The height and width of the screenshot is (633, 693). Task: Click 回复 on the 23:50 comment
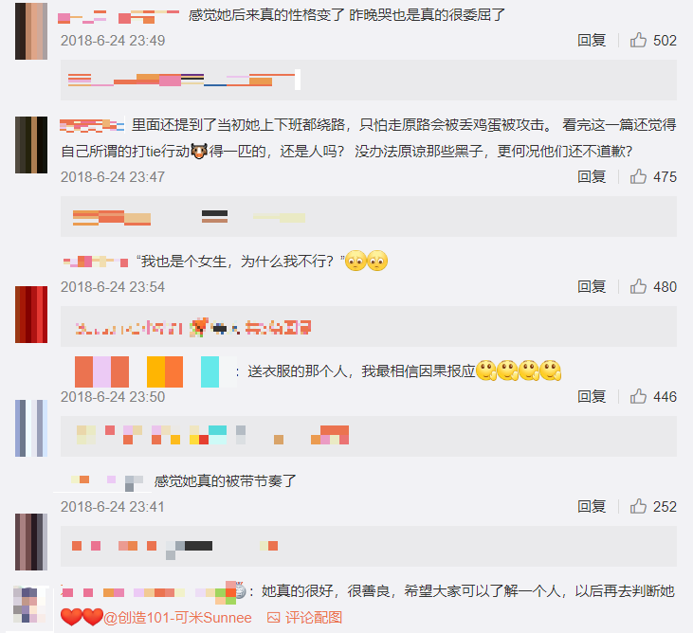592,396
